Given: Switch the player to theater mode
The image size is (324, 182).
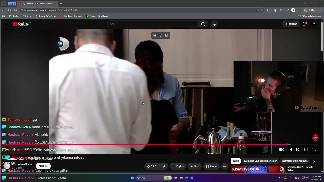Looking at the screenshot, I should tap(306, 150).
